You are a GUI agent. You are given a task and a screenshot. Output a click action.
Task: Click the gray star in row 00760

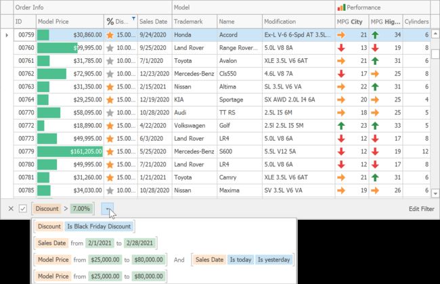tap(110, 48)
